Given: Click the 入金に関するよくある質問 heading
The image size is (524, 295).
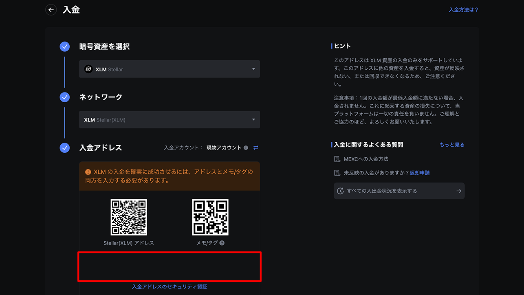Looking at the screenshot, I should 368,145.
